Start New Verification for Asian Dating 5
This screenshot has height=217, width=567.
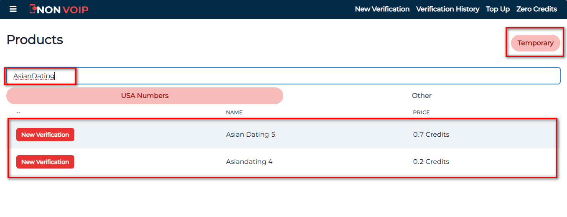click(45, 135)
